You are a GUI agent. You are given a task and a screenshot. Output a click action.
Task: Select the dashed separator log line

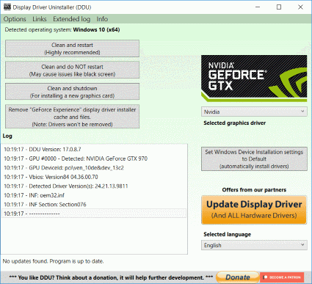94,214
